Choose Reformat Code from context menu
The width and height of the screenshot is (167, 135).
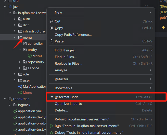pos(67,97)
